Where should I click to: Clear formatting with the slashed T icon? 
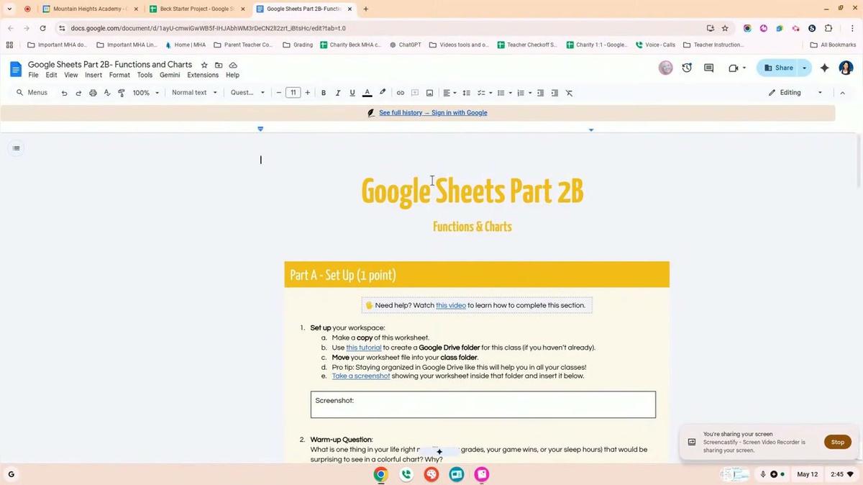pyautogui.click(x=569, y=93)
